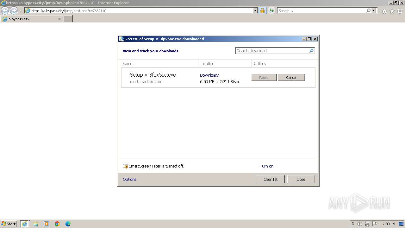Click the downloads search magnifier icon
Image resolution: width=405 pixels, height=228 pixels.
311,51
